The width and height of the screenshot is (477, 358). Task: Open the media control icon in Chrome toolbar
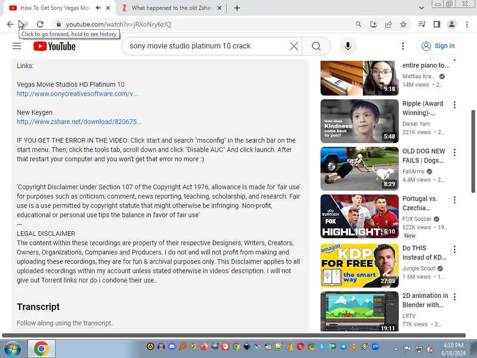tap(422, 24)
